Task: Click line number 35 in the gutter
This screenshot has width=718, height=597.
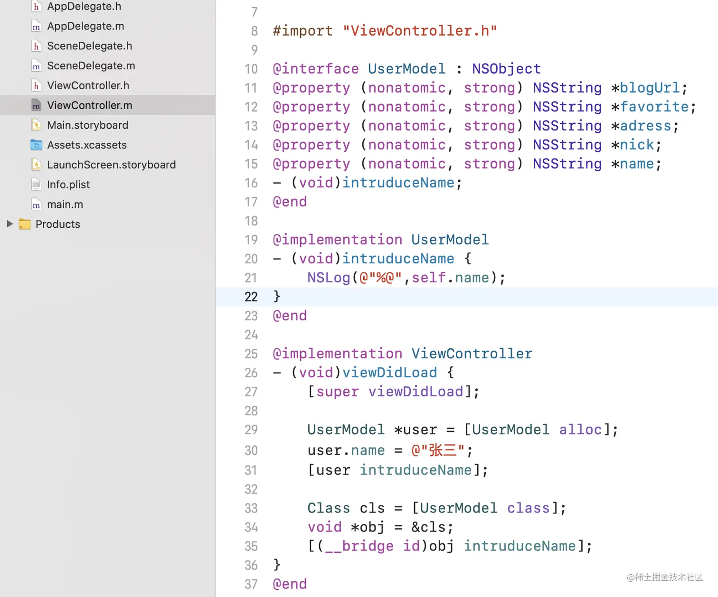Action: pyautogui.click(x=251, y=547)
